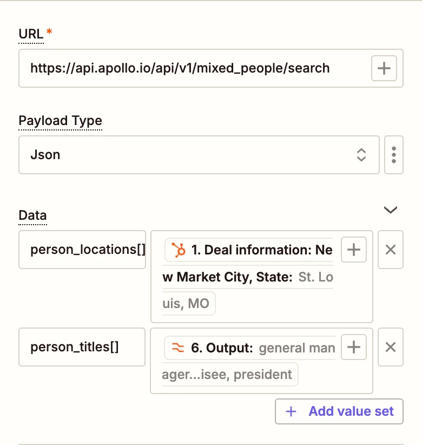
Task: Click plus button in person_titles value field
Action: (x=354, y=347)
